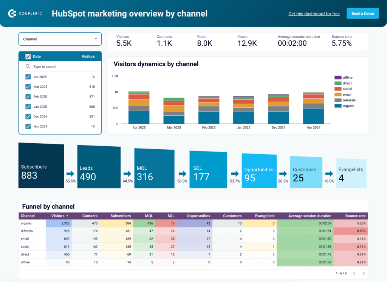
Task: Click the Bounce rate 5.75% metric
Action: pyautogui.click(x=342, y=41)
